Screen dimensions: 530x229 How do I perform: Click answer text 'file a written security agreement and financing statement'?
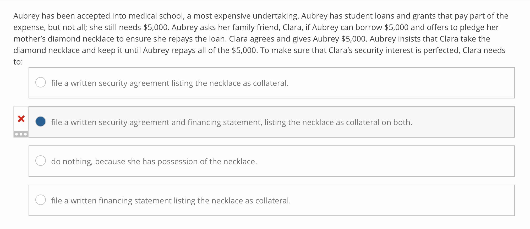click(231, 121)
